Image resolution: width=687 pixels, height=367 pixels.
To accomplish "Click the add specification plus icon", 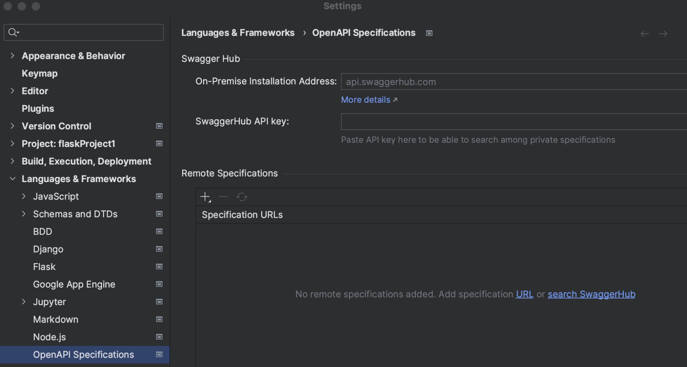I will 205,197.
